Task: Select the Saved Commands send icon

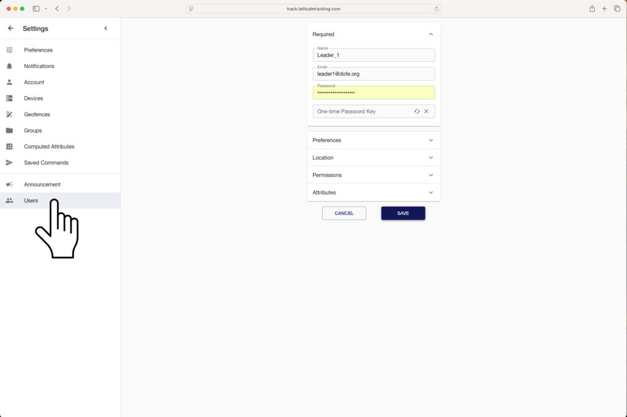Action: coord(9,162)
